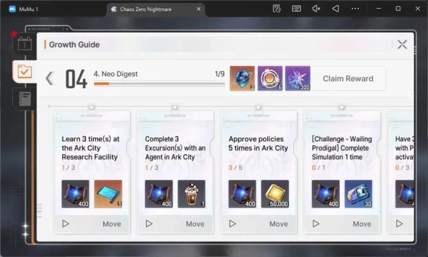Click the planet orb reward icon
428x257 pixels.
tap(242, 78)
